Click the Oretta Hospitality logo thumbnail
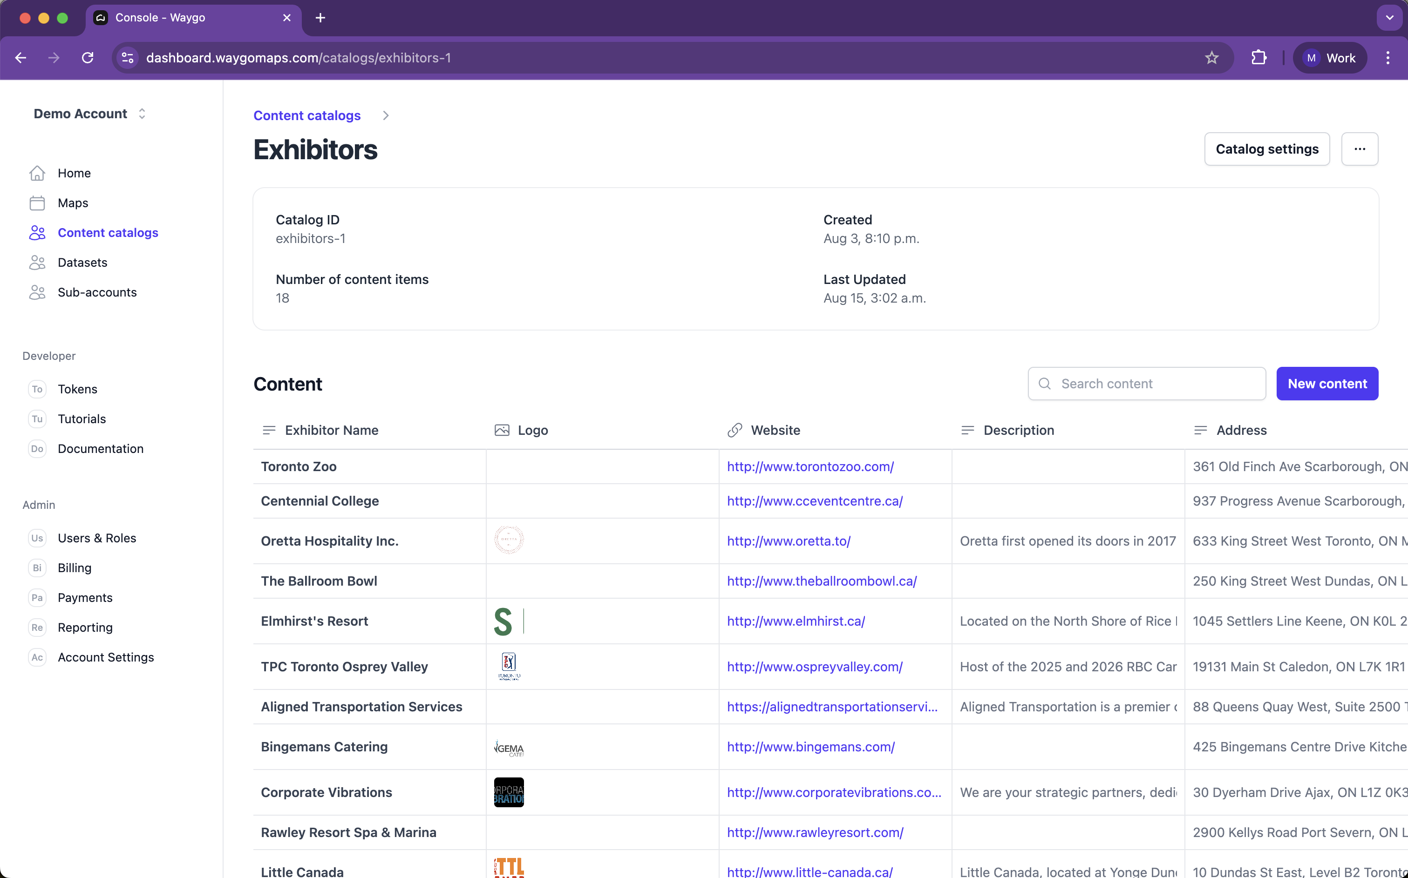Image resolution: width=1408 pixels, height=878 pixels. click(509, 540)
